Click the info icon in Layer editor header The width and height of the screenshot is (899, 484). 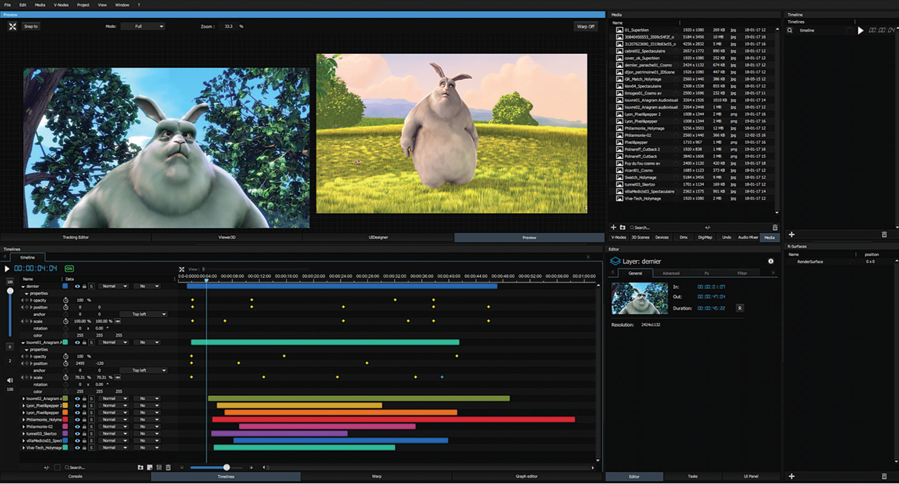coord(771,261)
